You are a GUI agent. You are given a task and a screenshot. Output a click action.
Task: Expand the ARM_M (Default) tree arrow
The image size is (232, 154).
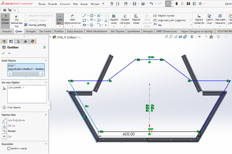point(50,37)
